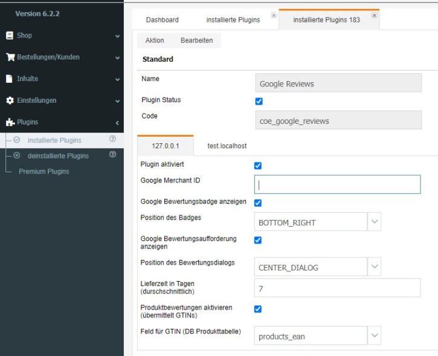
Task: Click the puzzle piece Plugins icon
Action: tap(10, 122)
